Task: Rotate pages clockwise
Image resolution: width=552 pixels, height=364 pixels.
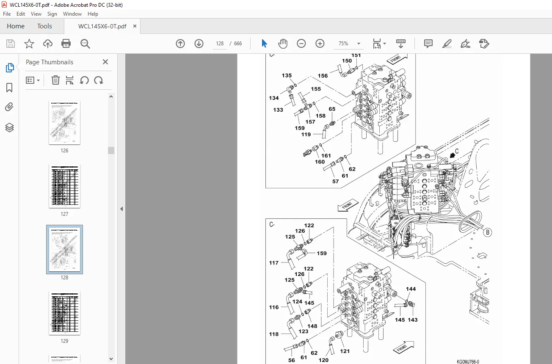Action: tap(99, 80)
